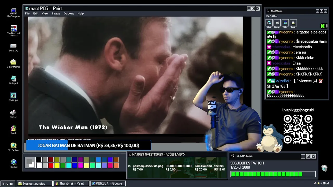Click the paixãoquaseex do pog investor entry

click(x=148, y=168)
